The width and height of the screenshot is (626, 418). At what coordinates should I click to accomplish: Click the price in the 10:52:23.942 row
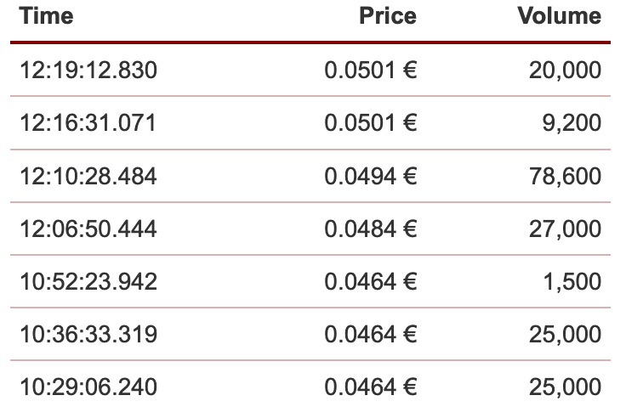click(x=371, y=282)
